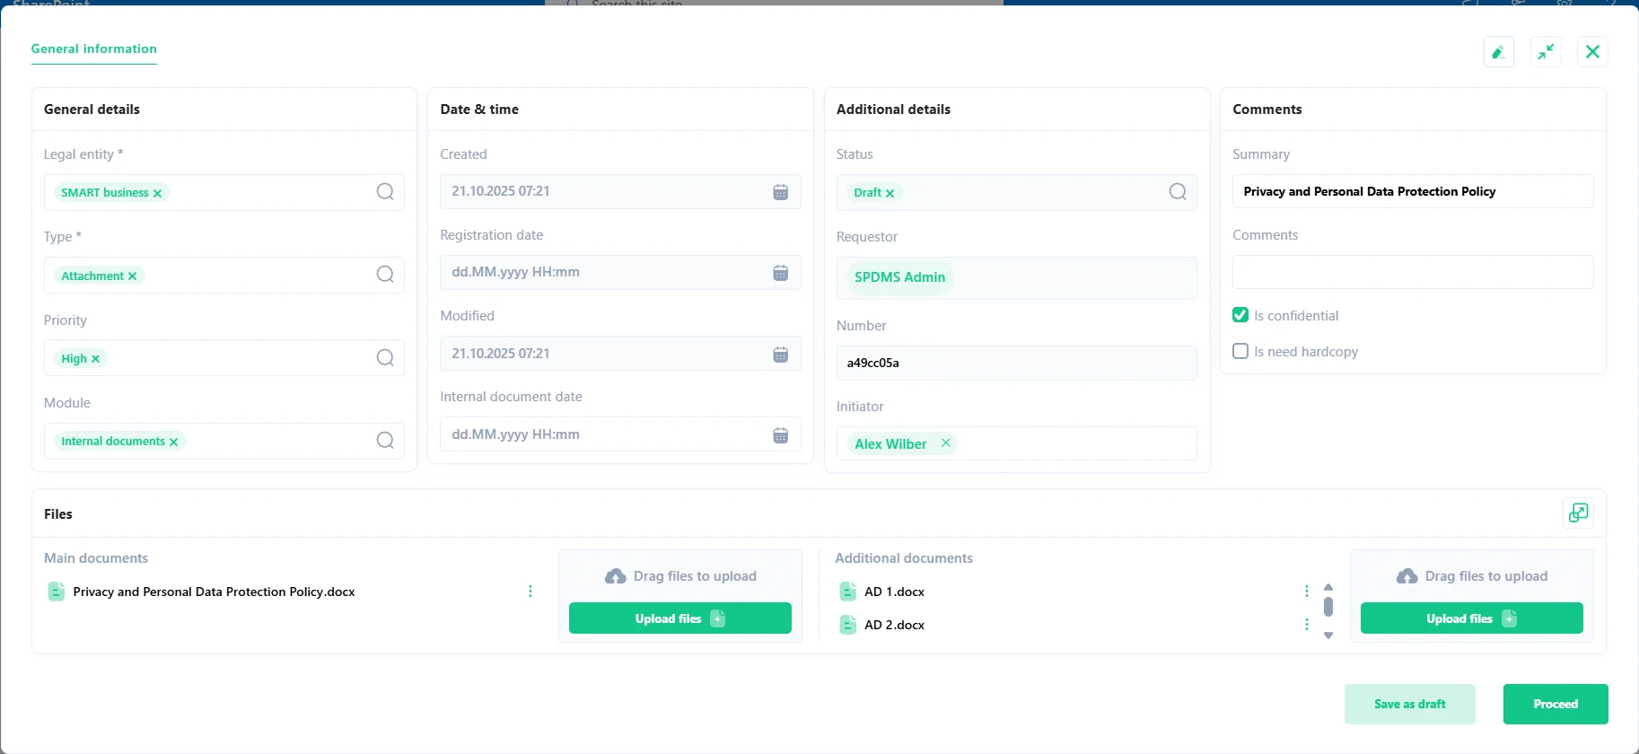Open the Type lookup search
1639x754 pixels.
385,275
